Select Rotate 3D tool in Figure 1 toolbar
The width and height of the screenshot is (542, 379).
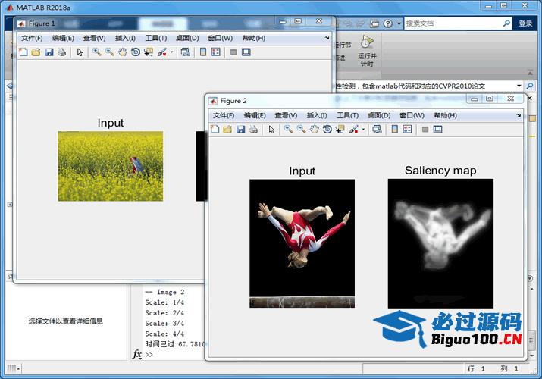136,52
